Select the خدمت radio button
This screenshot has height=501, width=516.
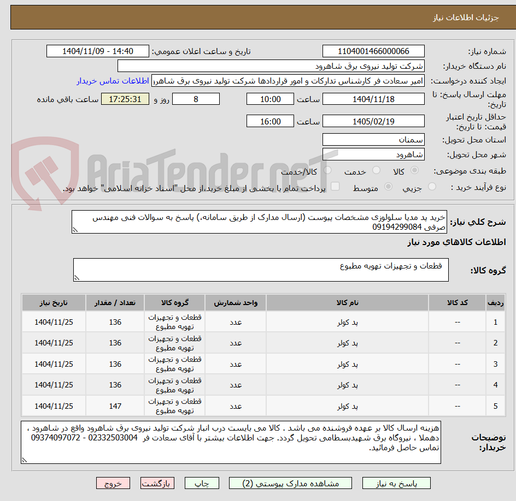click(x=376, y=170)
